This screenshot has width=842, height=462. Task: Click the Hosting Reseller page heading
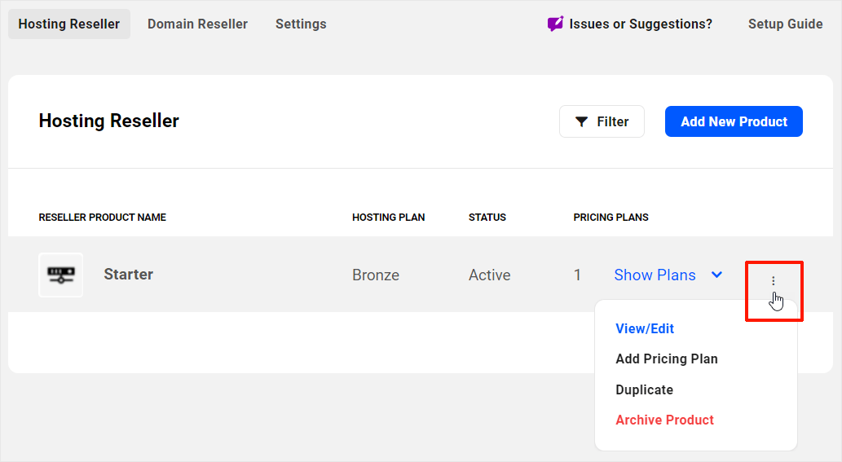pyautogui.click(x=108, y=121)
